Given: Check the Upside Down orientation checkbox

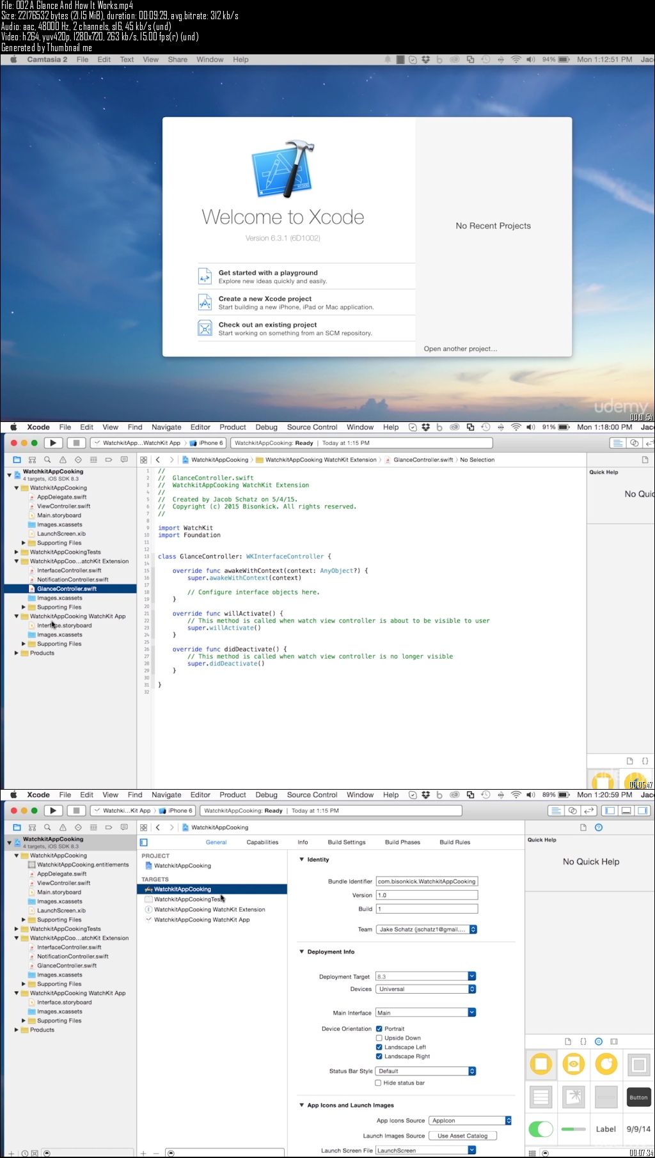Looking at the screenshot, I should [379, 1038].
